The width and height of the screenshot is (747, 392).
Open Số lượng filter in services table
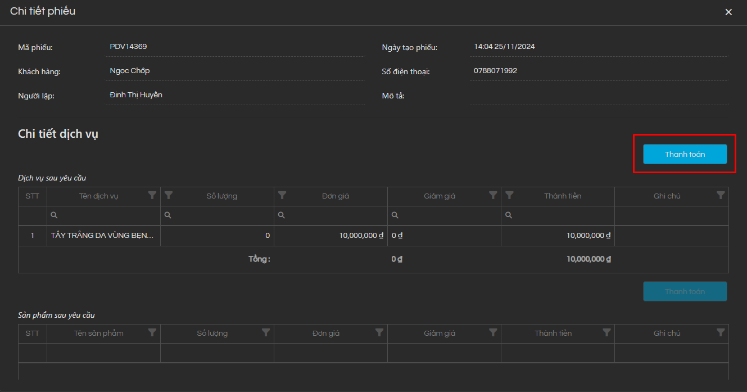[169, 195]
